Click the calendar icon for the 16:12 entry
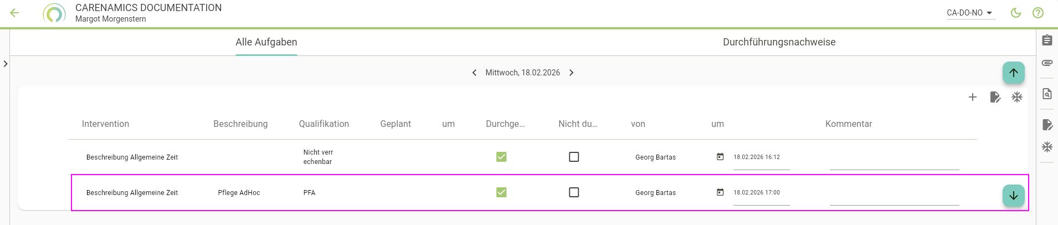 [x=720, y=157]
